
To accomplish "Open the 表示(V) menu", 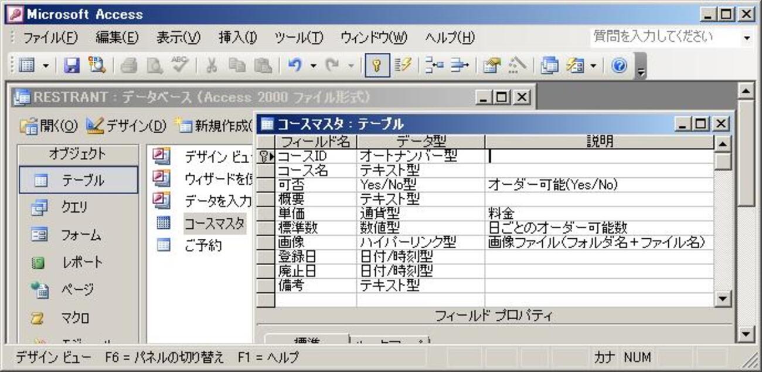I will (x=178, y=38).
